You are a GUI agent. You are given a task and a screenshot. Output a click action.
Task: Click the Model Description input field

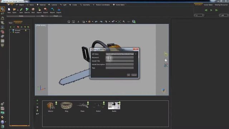[x=120, y=64]
